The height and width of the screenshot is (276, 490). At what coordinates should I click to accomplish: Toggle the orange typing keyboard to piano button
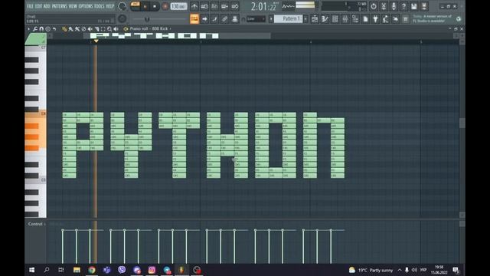click(x=194, y=19)
